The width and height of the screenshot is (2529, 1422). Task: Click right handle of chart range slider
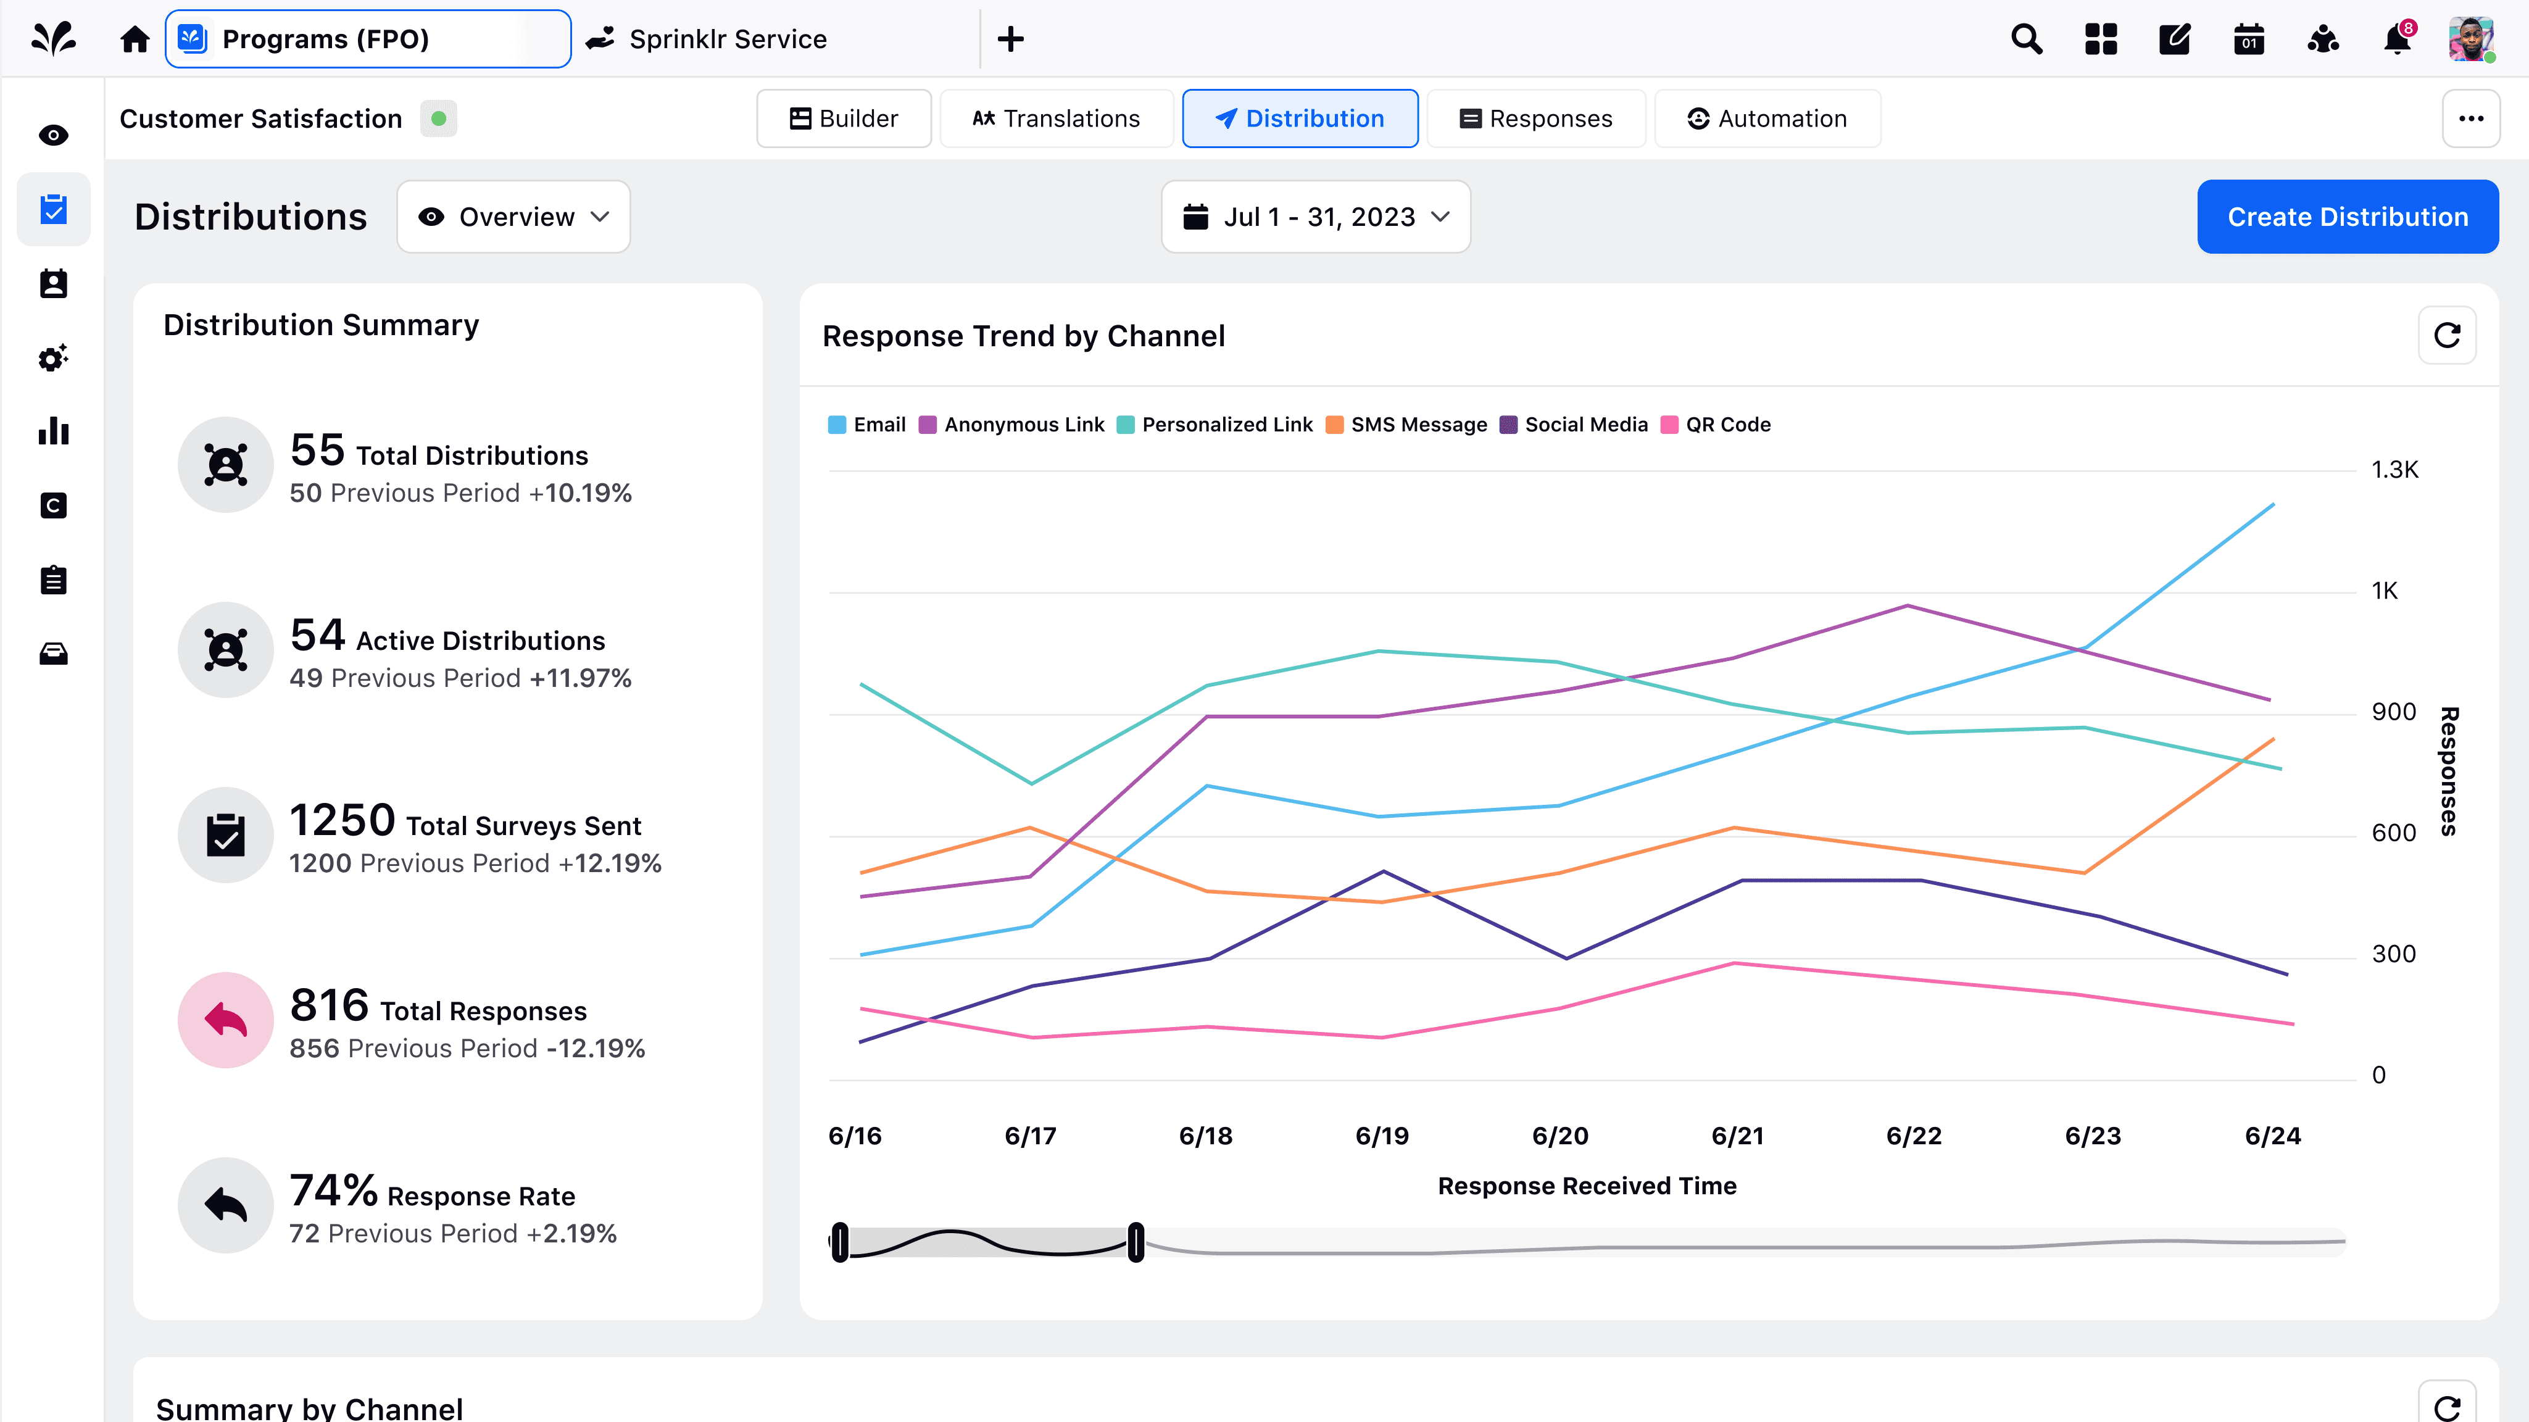click(1136, 1242)
